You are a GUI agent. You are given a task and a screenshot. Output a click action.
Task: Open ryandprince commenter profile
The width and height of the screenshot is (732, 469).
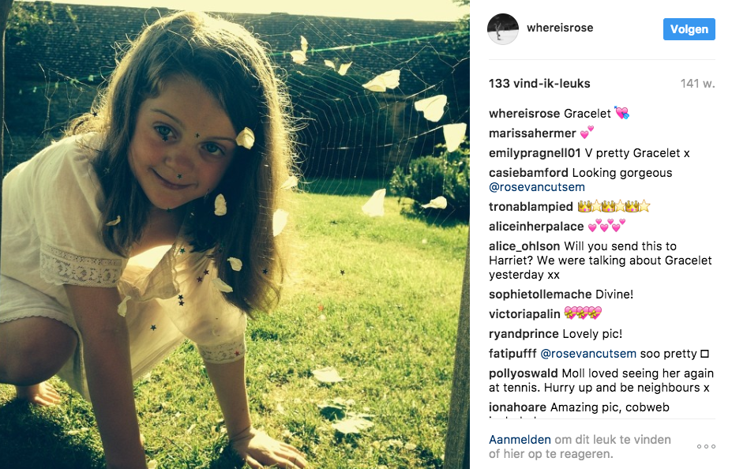(x=524, y=334)
